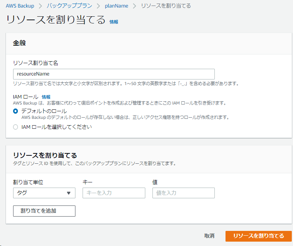Click the 全般 section header

click(19, 43)
